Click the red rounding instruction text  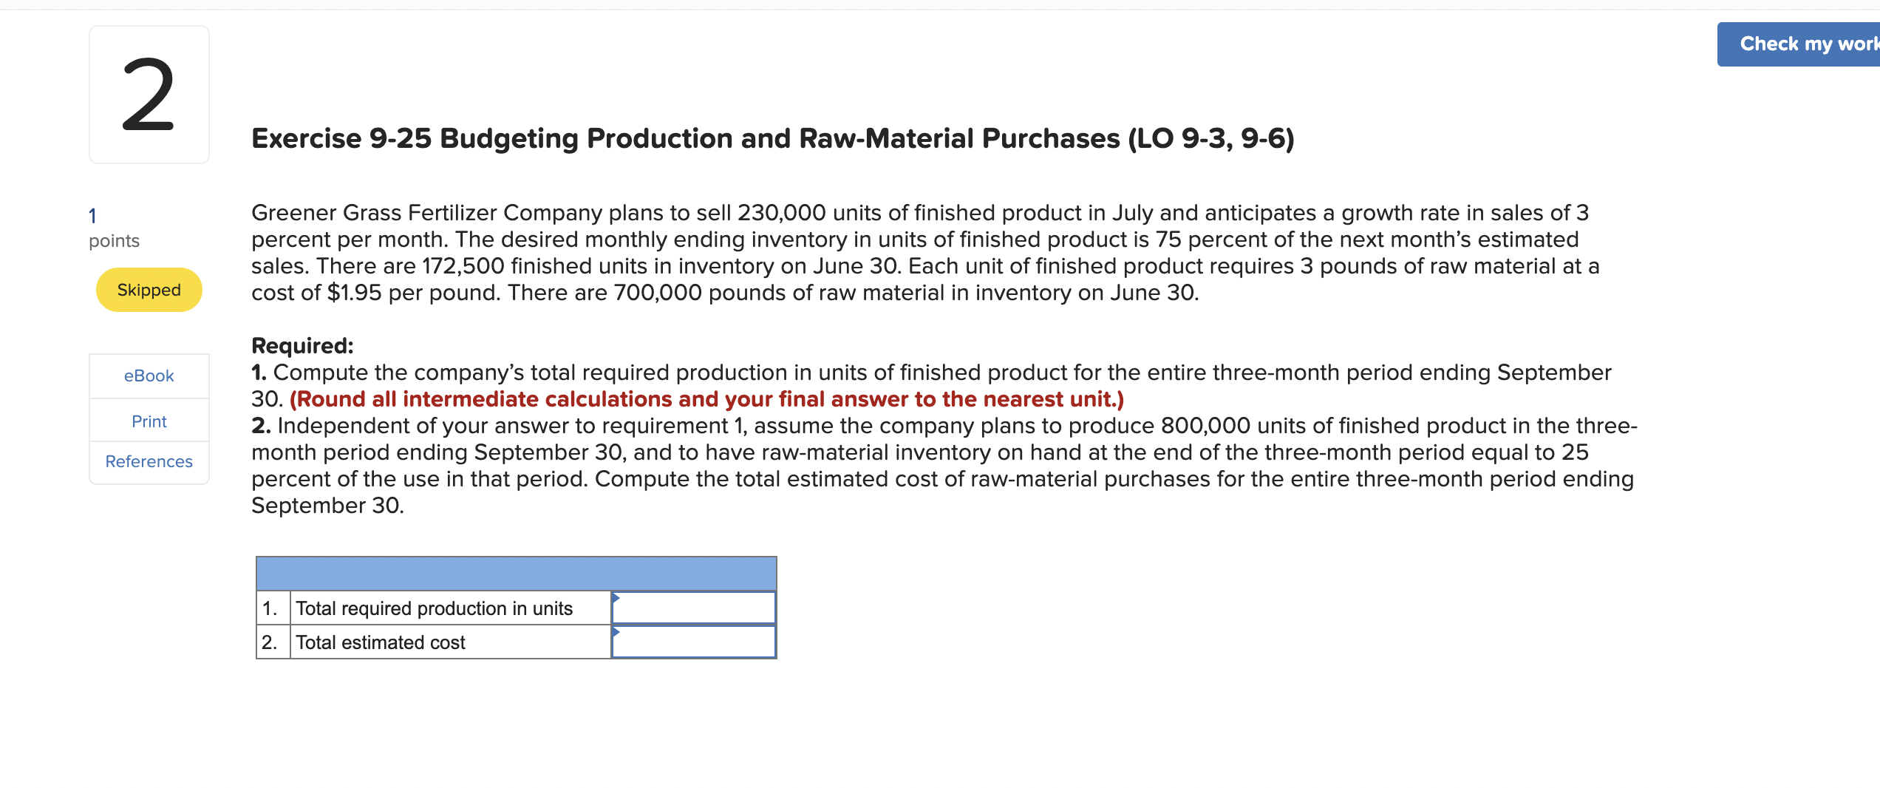[x=706, y=399]
